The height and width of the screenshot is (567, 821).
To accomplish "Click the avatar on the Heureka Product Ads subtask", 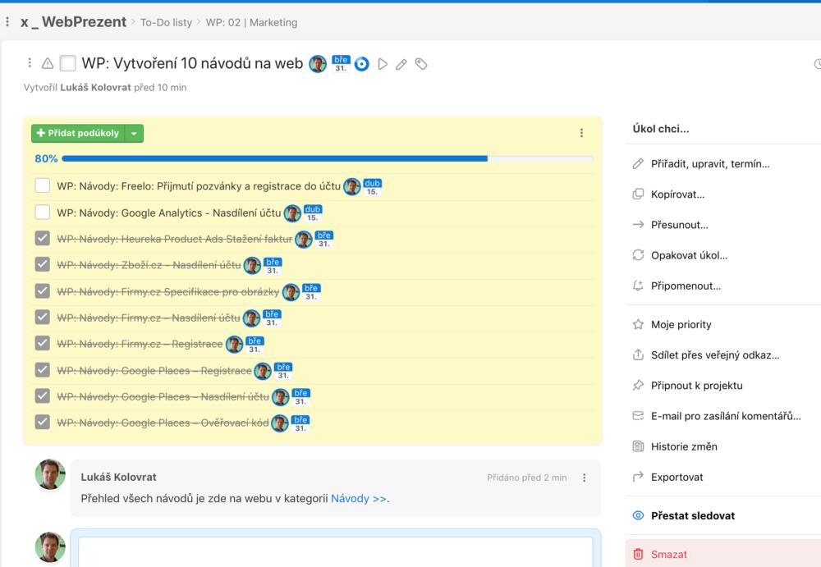I will point(304,240).
